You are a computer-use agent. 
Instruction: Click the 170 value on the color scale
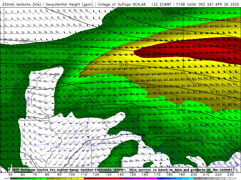[157, 175]
